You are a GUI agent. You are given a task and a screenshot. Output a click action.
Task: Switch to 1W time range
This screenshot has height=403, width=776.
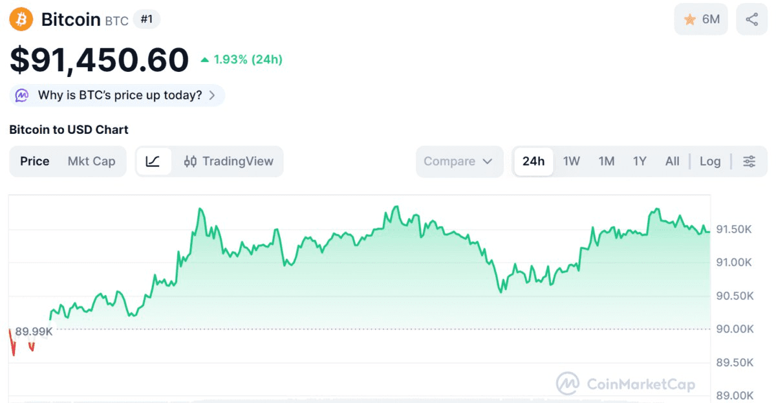[571, 161]
